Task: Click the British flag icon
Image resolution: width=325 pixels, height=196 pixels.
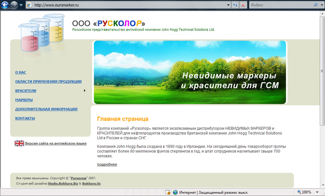Action: click(x=19, y=143)
